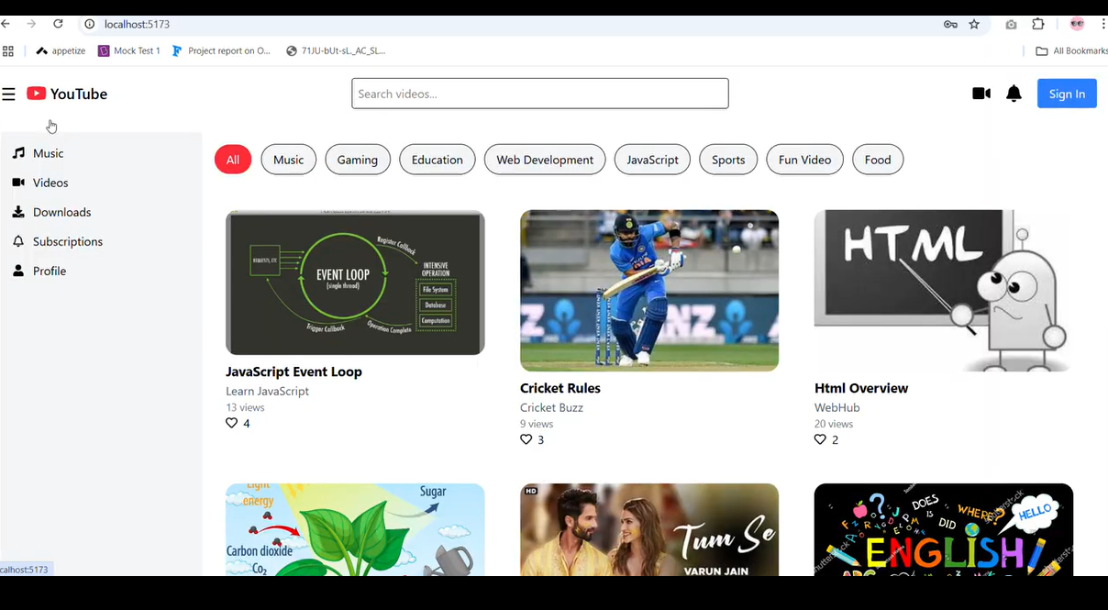This screenshot has height=610, width=1108.
Task: Open the hamburger menu icon
Action: point(8,94)
